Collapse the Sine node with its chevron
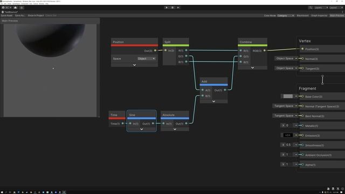345x194 pixels. click(x=141, y=129)
